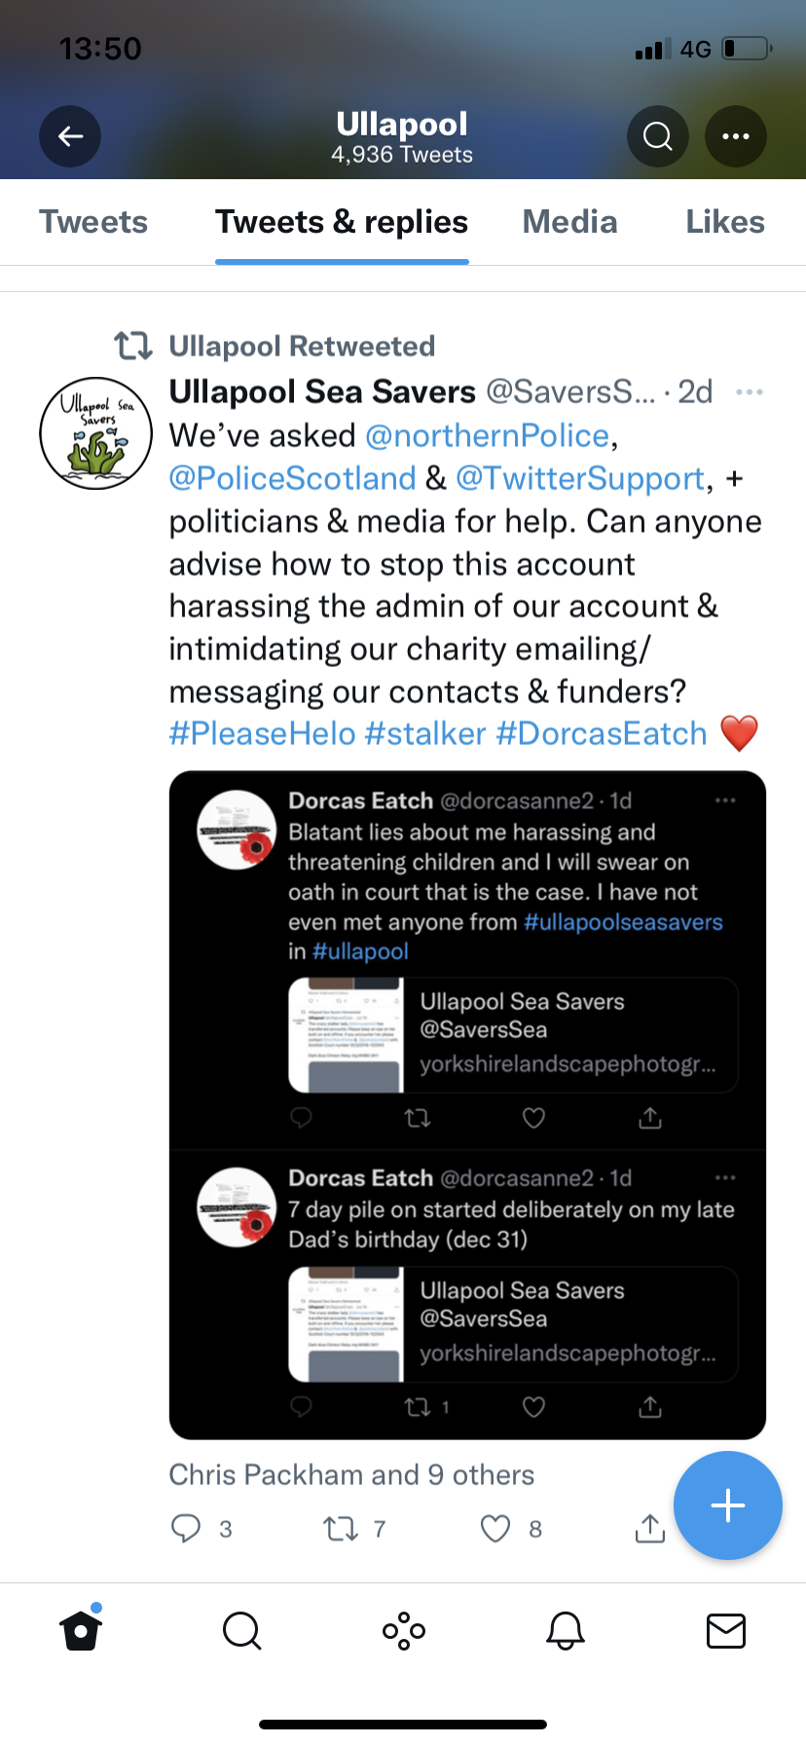Switch to the Tweets tab

tap(93, 222)
